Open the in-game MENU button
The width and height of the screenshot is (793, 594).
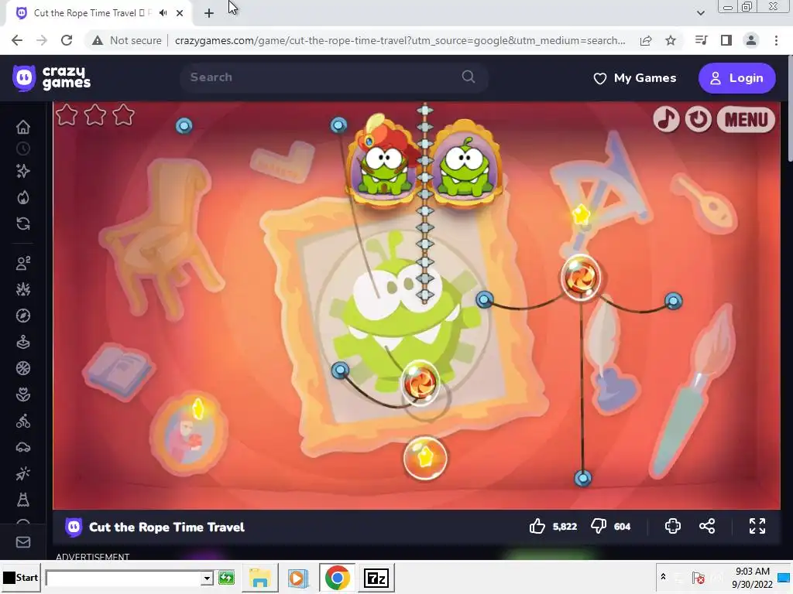click(x=746, y=120)
